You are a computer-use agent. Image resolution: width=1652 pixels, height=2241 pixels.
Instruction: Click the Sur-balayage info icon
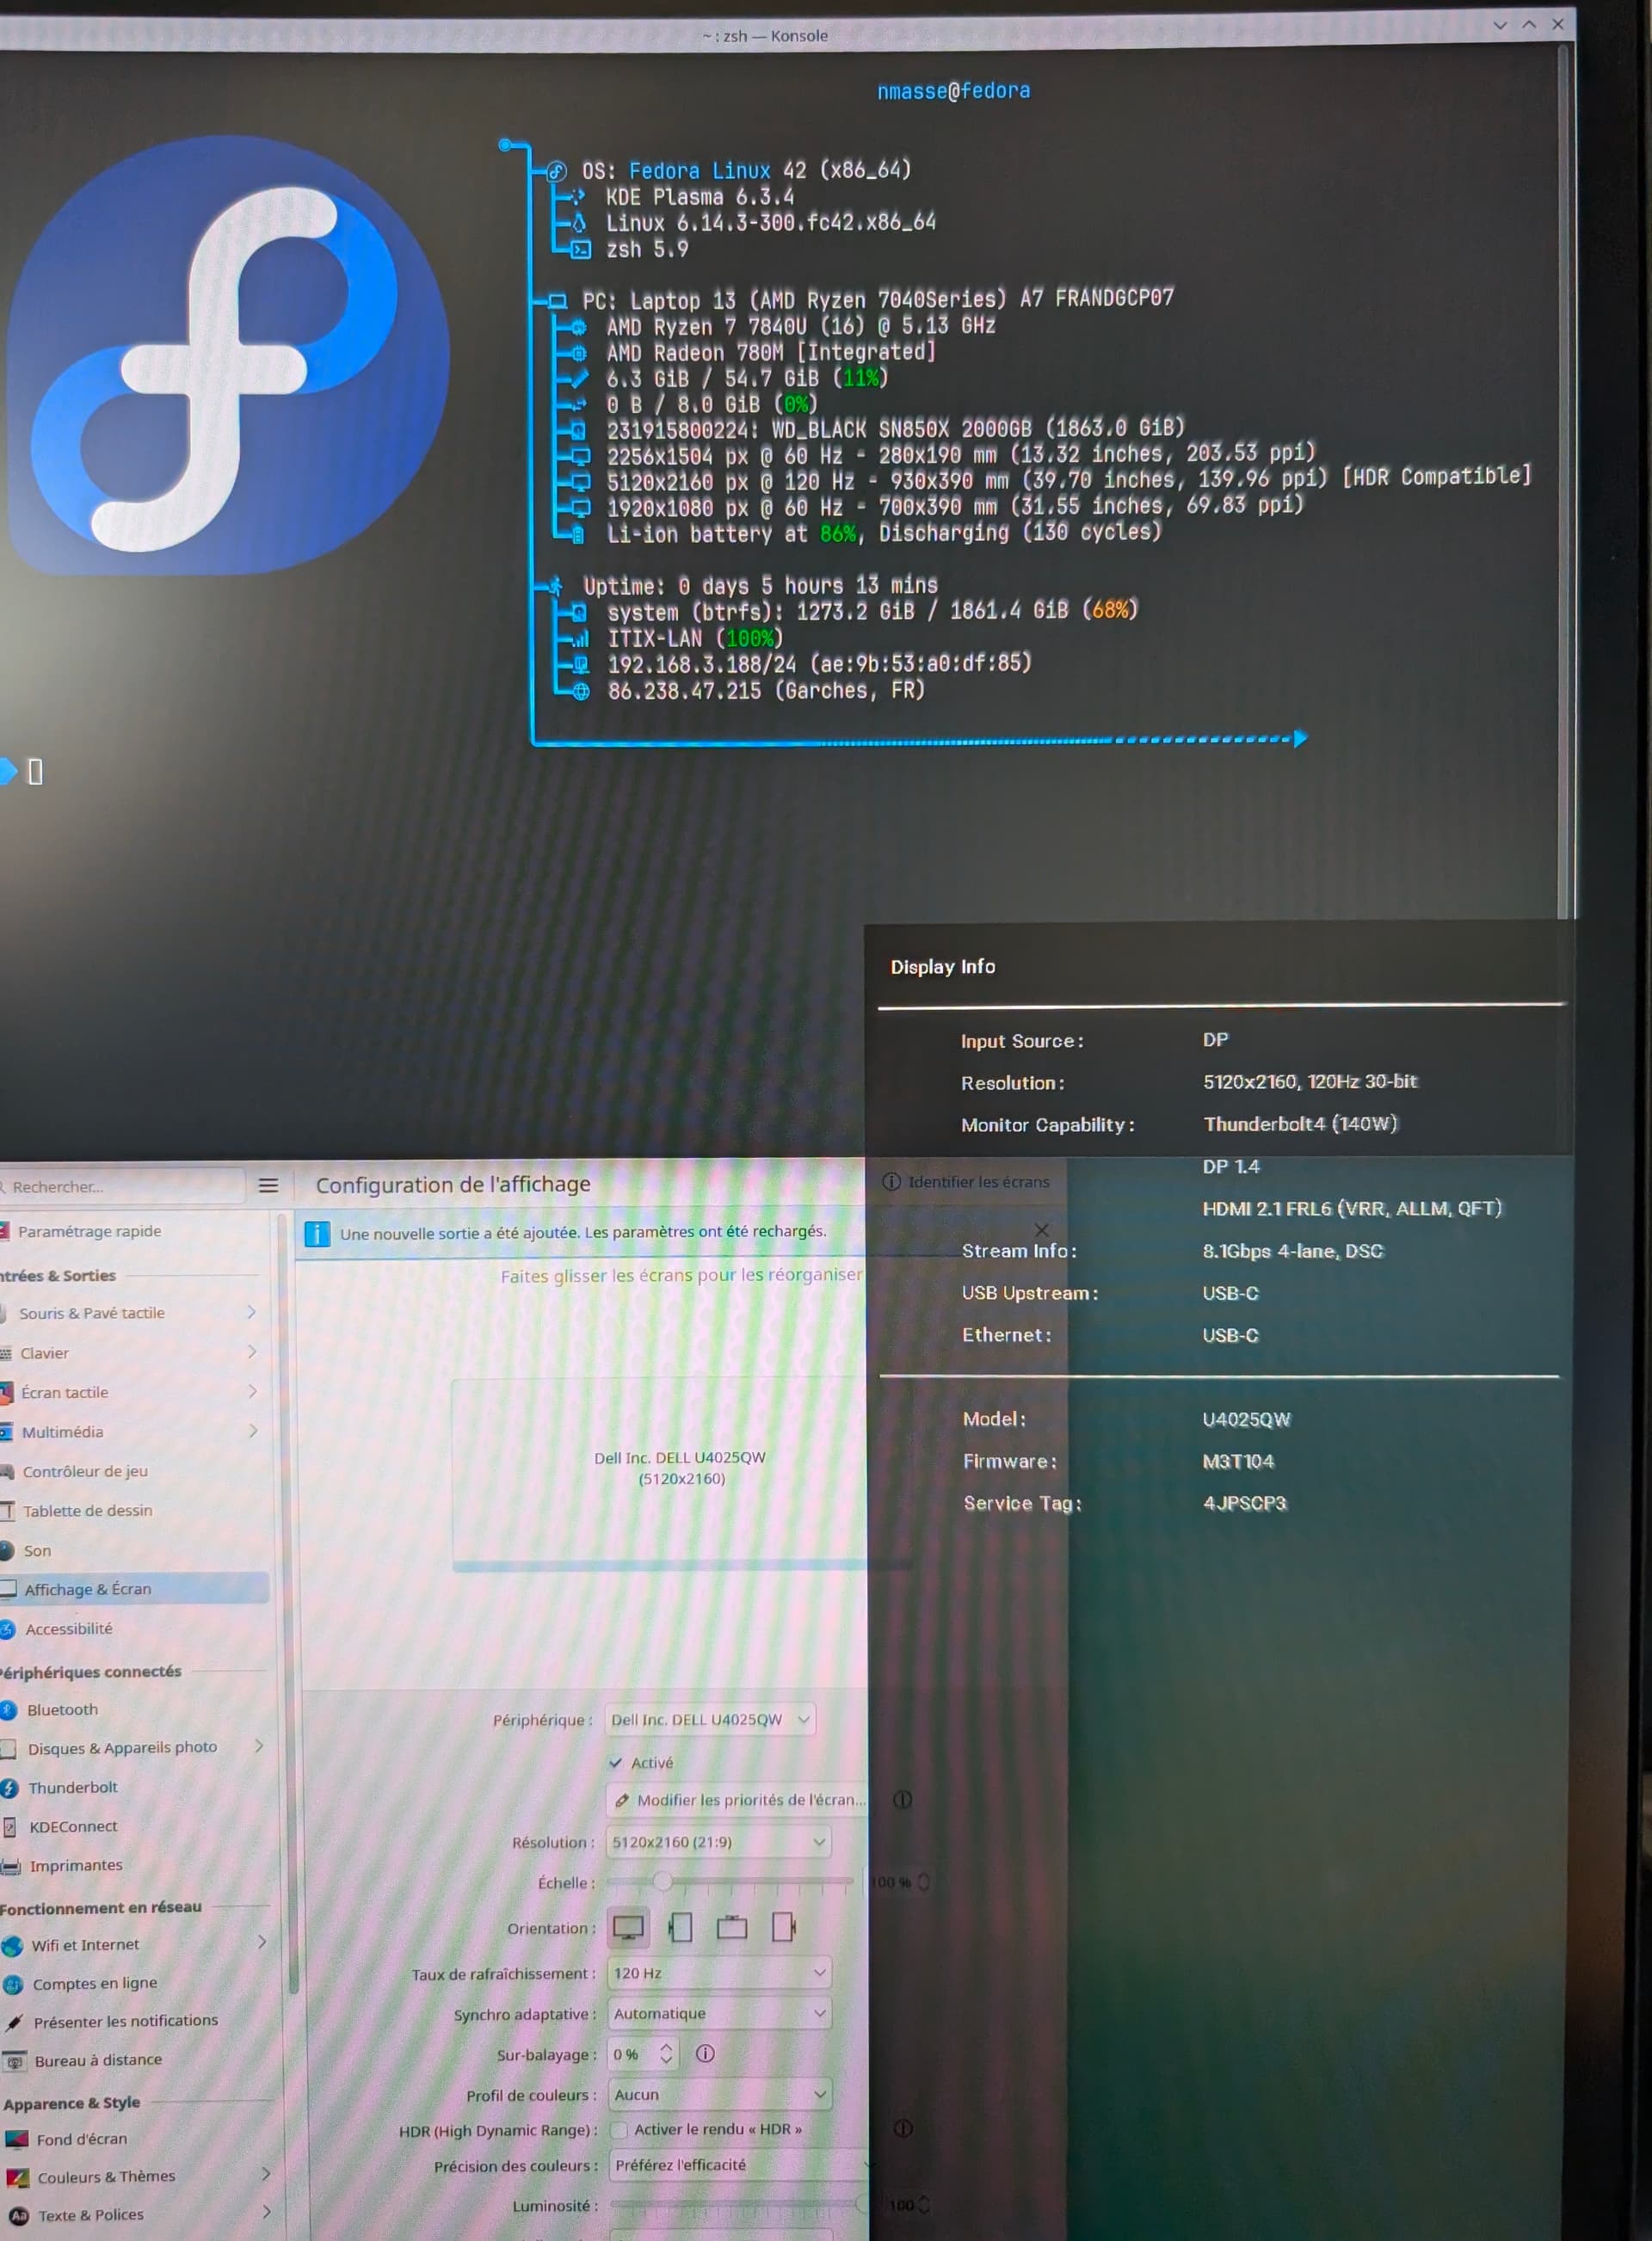click(x=705, y=2053)
